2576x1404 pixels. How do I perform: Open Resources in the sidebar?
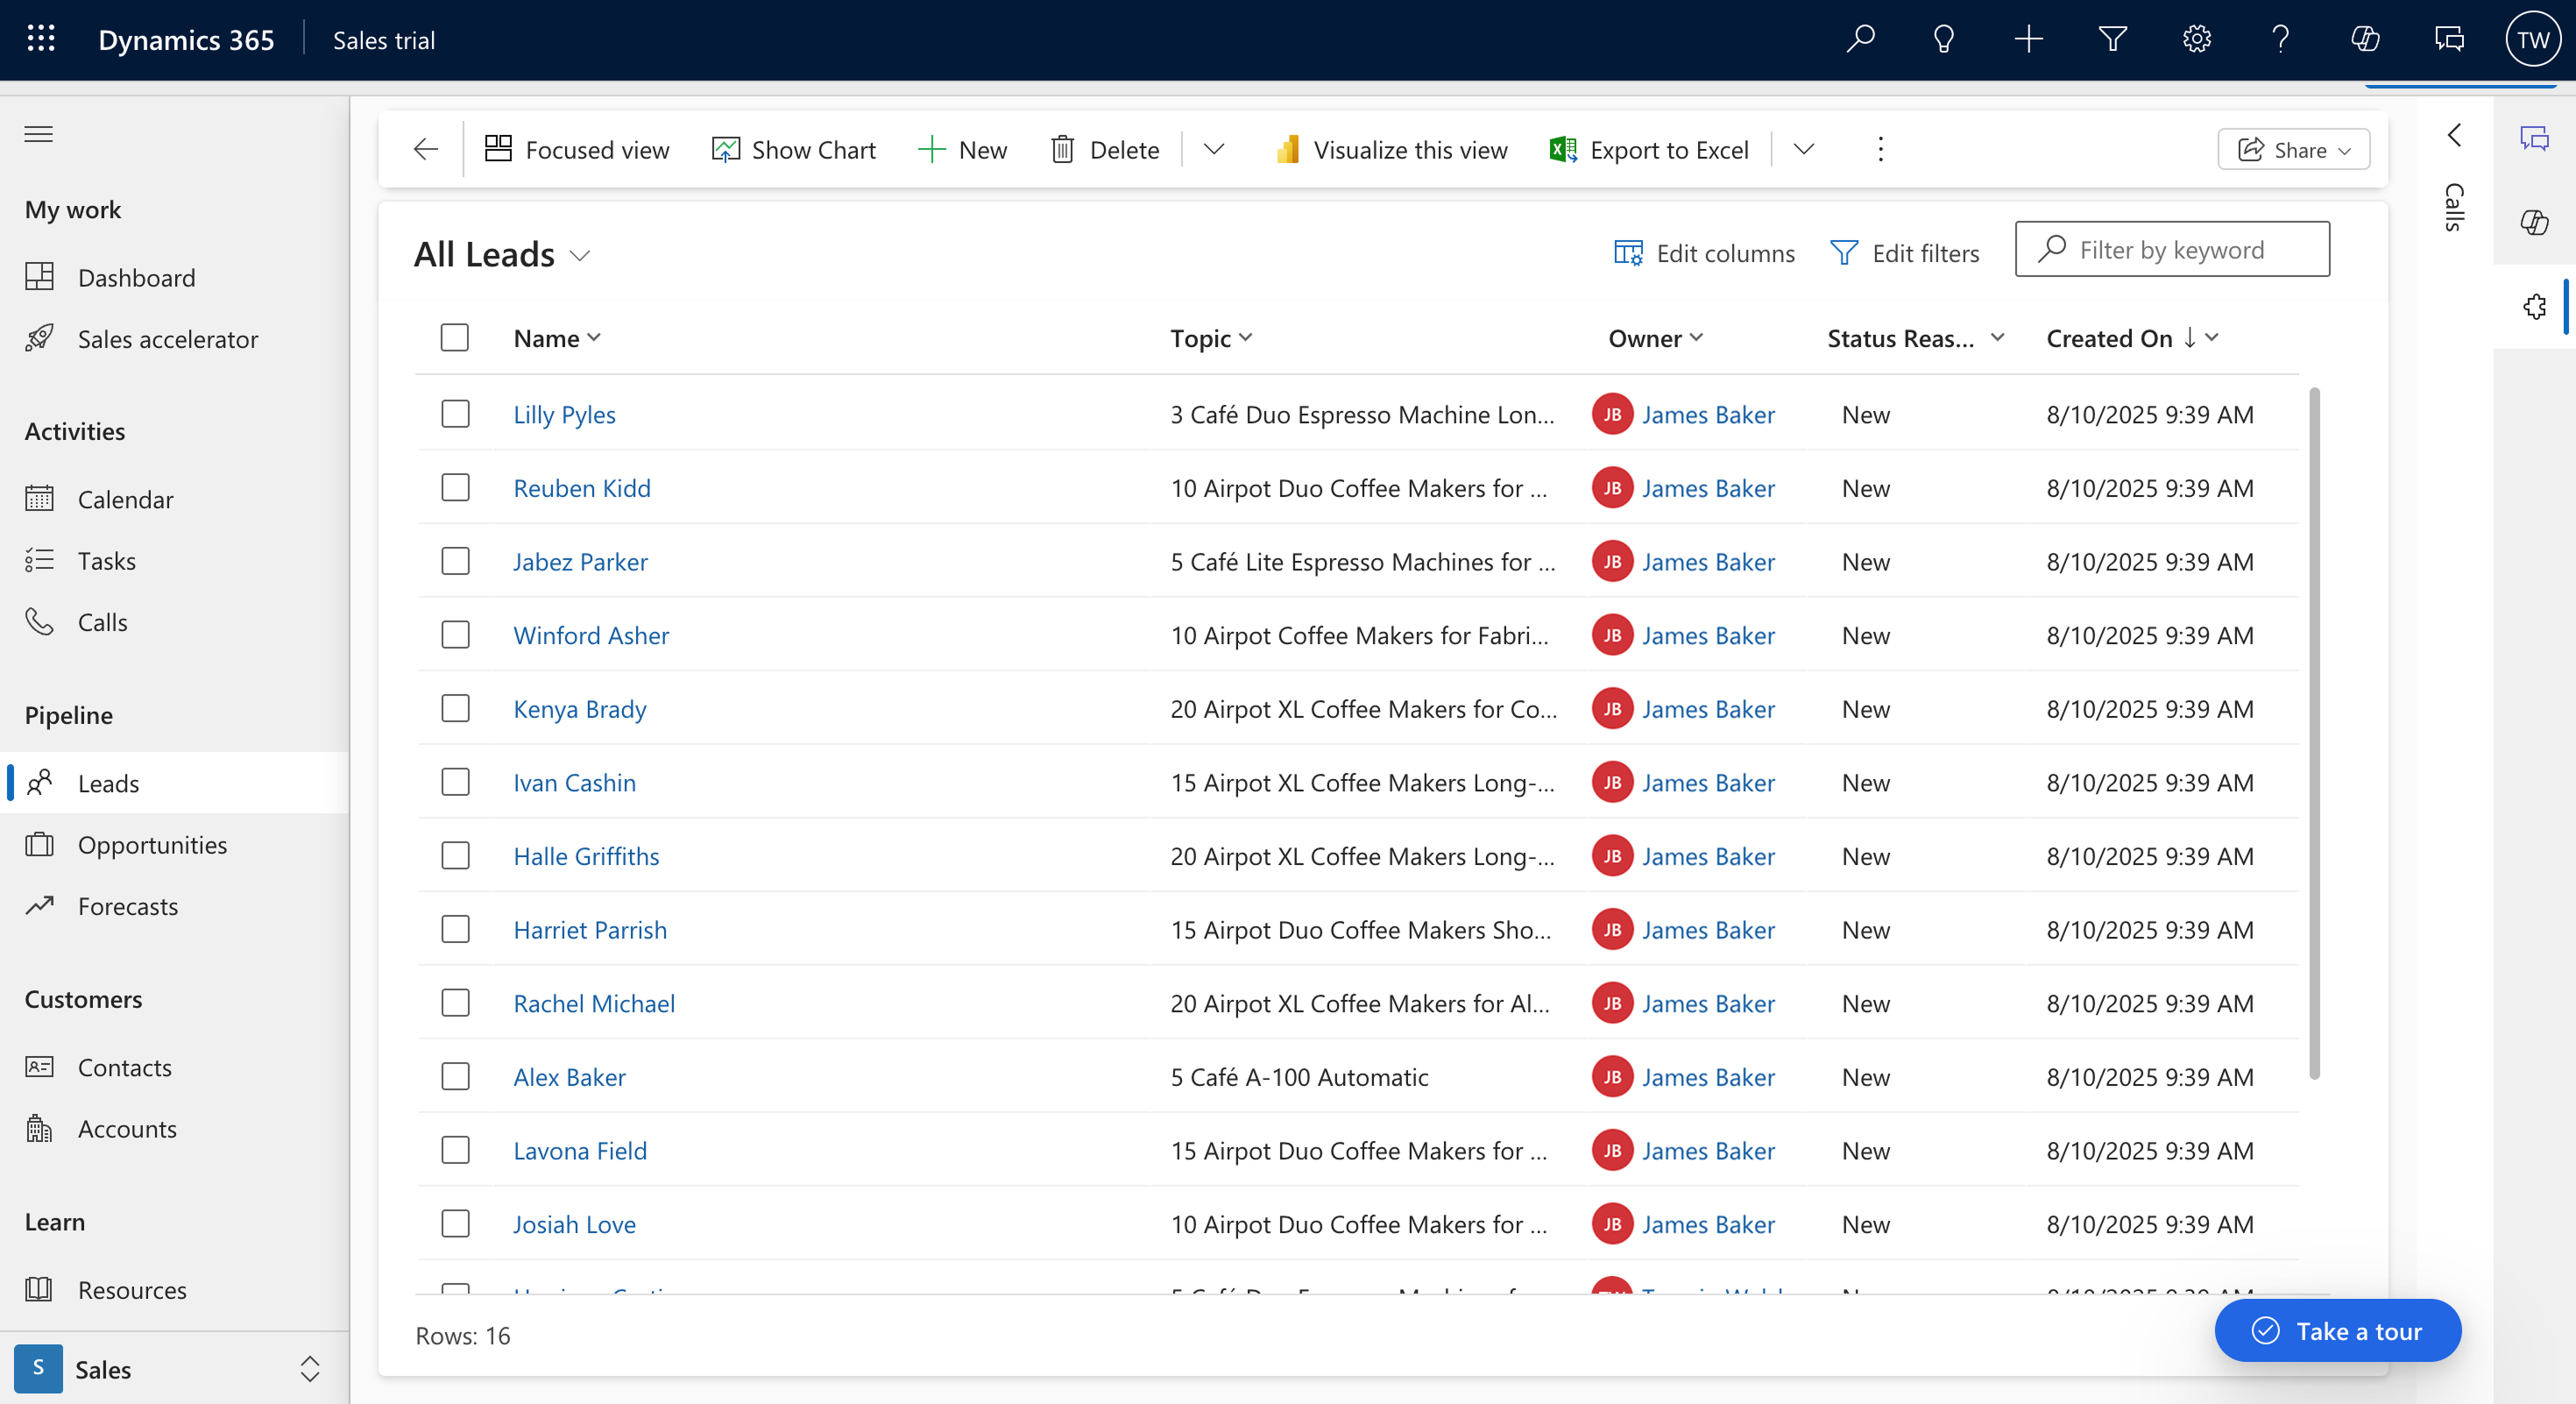[x=175, y=1290]
